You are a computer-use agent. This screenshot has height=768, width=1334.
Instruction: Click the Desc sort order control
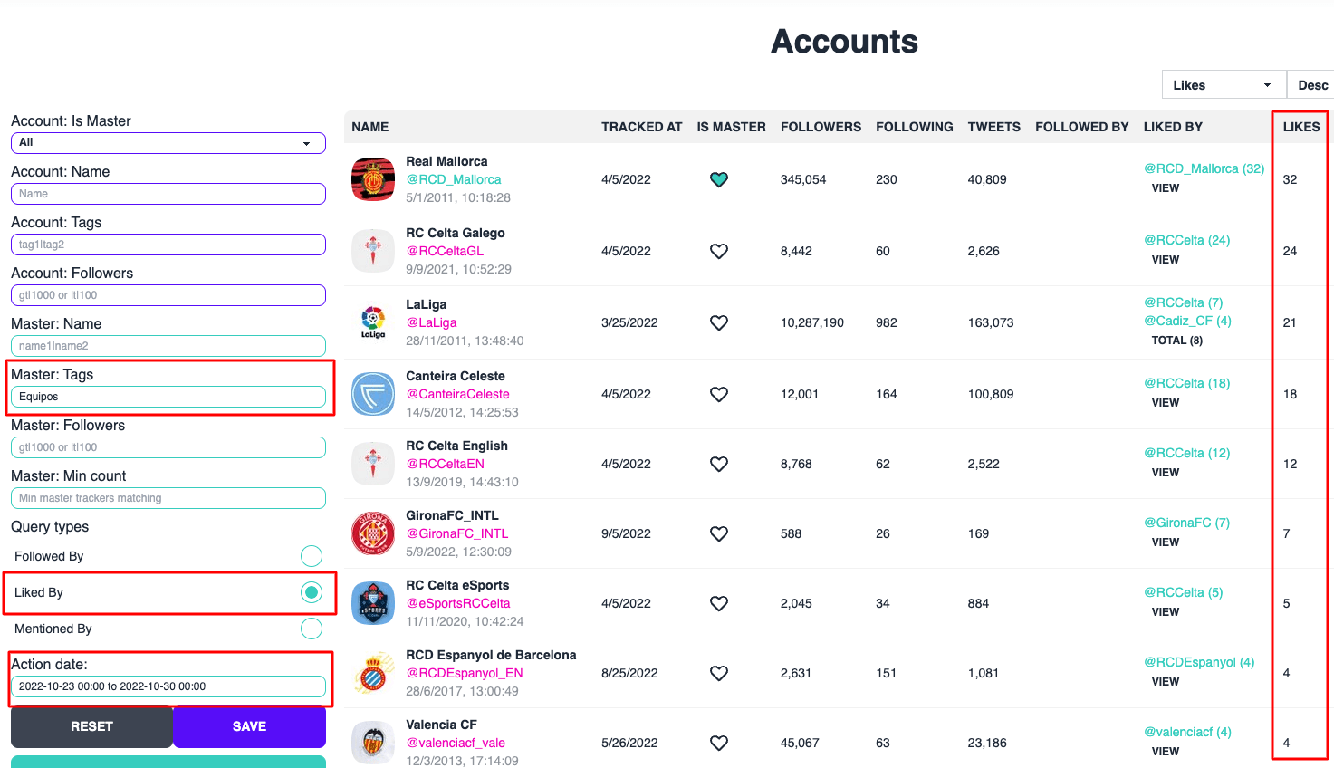1311,84
